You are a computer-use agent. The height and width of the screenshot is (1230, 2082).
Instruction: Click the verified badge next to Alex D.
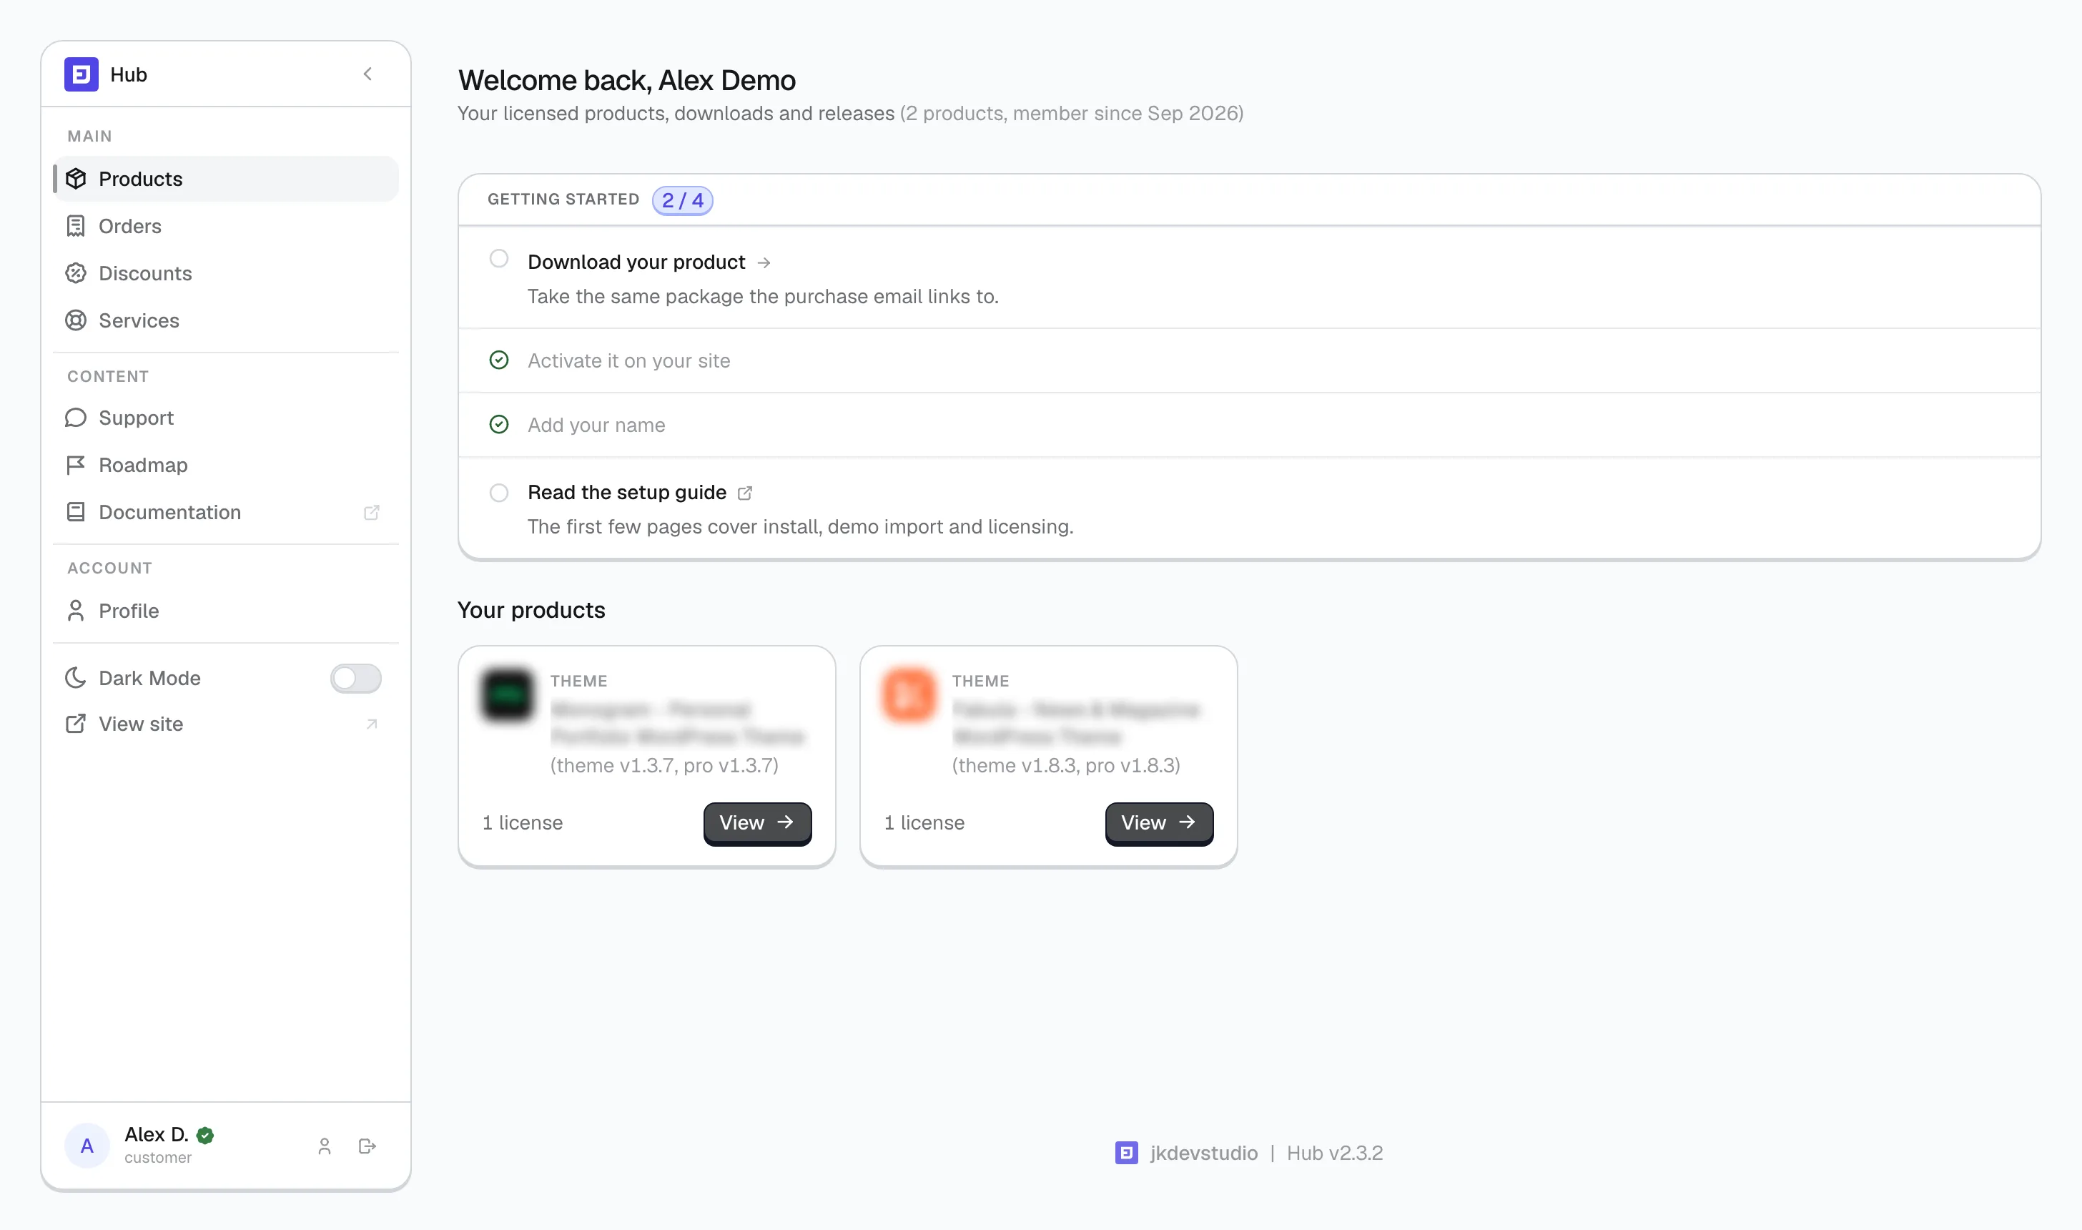point(205,1136)
